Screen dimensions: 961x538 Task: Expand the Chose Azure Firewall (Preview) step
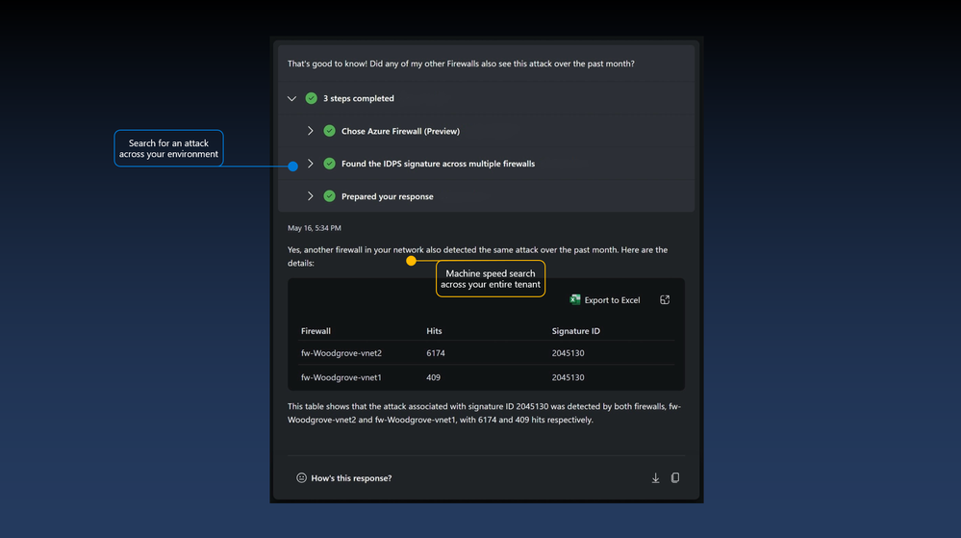[x=310, y=131]
